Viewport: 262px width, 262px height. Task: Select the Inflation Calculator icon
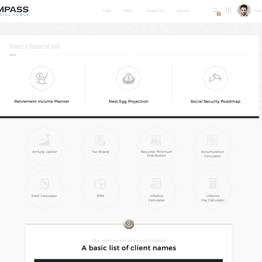156,183
